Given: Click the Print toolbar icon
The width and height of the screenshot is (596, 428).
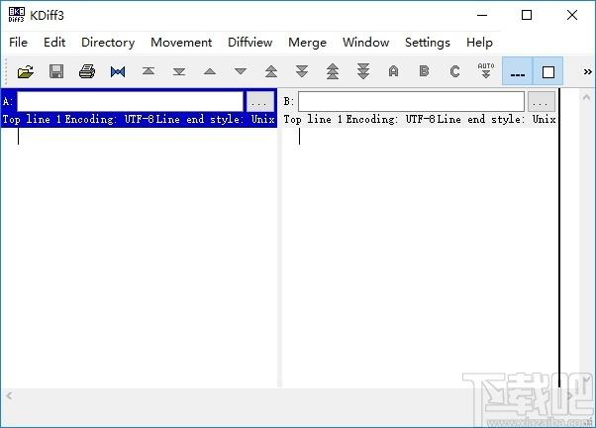Looking at the screenshot, I should click(87, 71).
